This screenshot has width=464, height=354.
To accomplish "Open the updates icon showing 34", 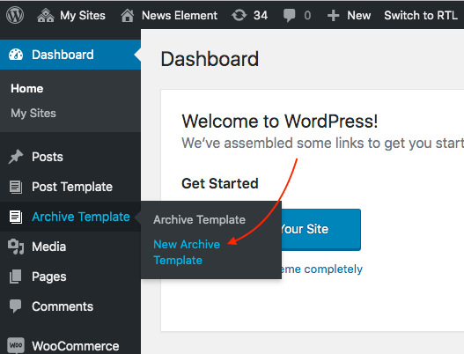I will click(239, 15).
